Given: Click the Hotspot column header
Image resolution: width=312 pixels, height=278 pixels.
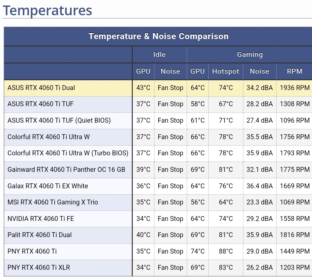Looking at the screenshot, I should tap(226, 71).
